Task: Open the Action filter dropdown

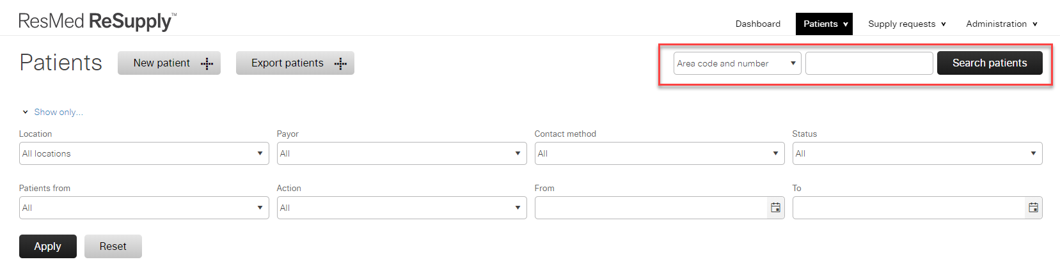Action: pos(402,208)
